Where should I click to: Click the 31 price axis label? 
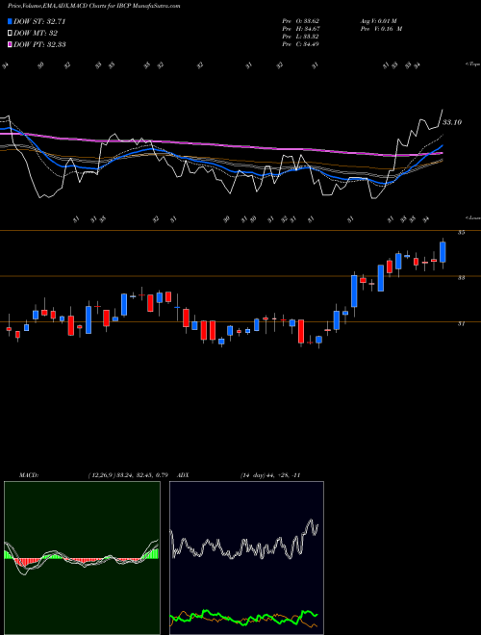tap(461, 323)
